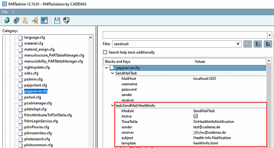Collapse the SendMailTask block

coord(113,73)
